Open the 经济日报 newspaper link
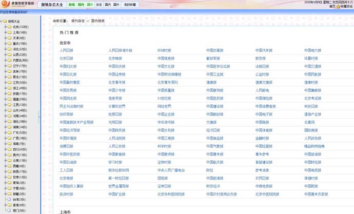Viewport: 354px width, 214px height. pos(213,130)
